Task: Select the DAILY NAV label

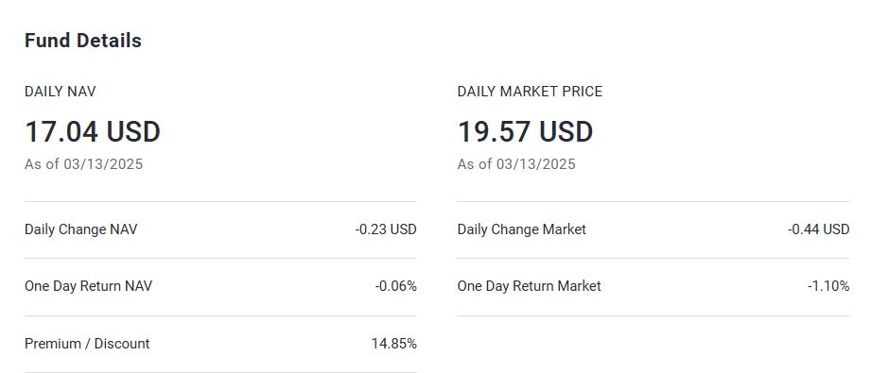Action: pyautogui.click(x=60, y=92)
